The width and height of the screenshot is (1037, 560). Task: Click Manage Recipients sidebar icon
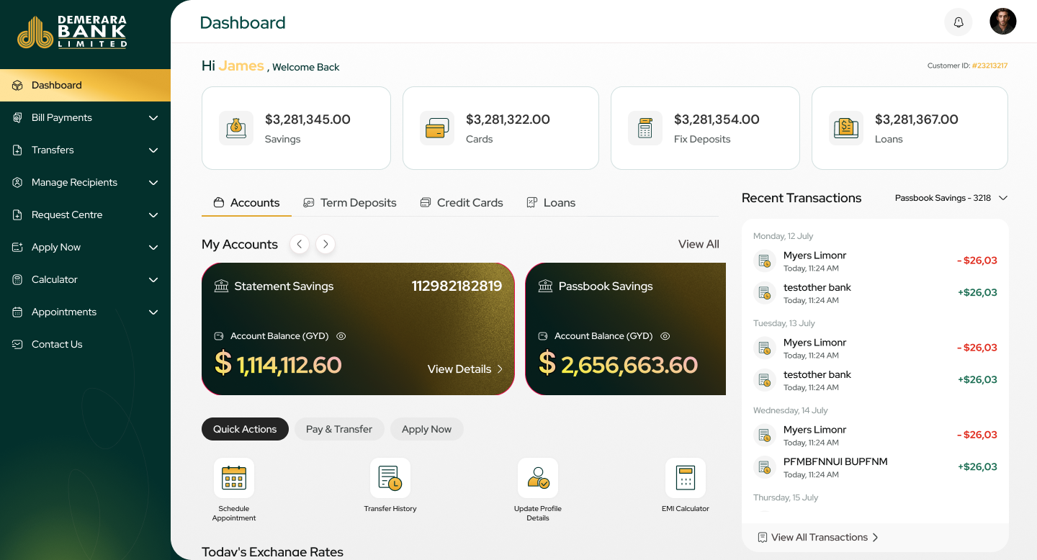[17, 182]
